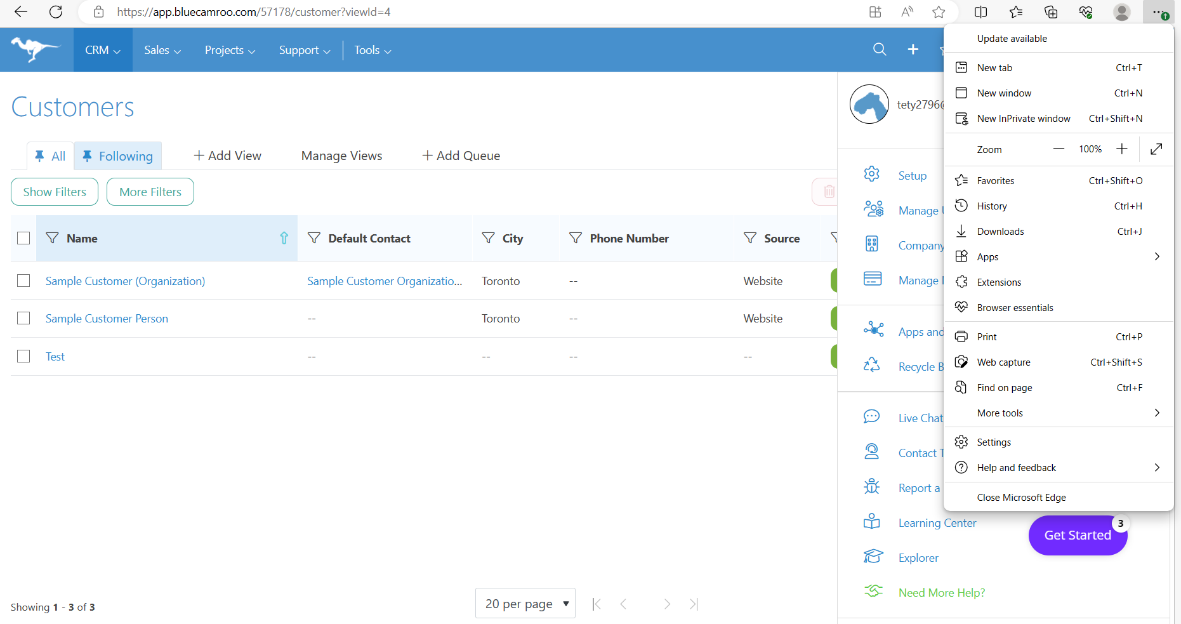Click the search magnifier icon in header
This screenshot has height=624, width=1181.
pyautogui.click(x=880, y=50)
